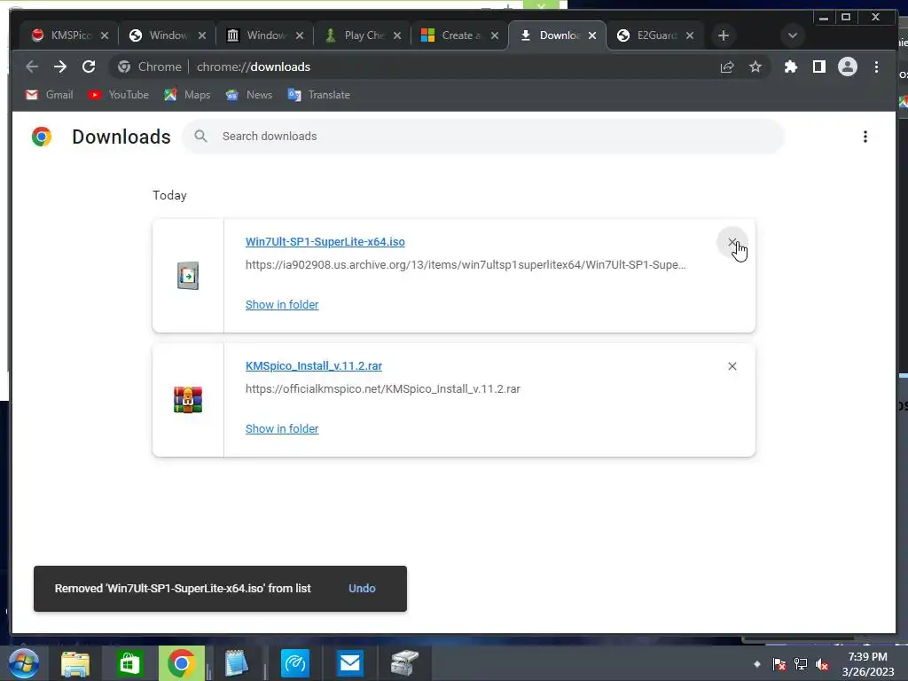Remove KMSpico rar from downloads list
The width and height of the screenshot is (908, 681).
pos(732,366)
